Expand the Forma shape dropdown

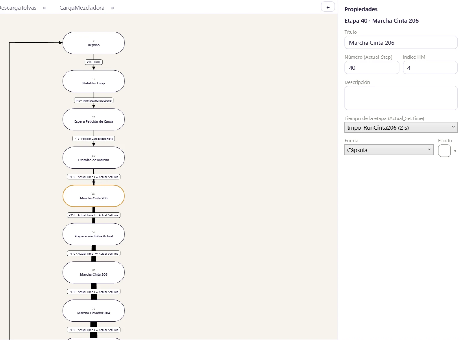(389, 150)
